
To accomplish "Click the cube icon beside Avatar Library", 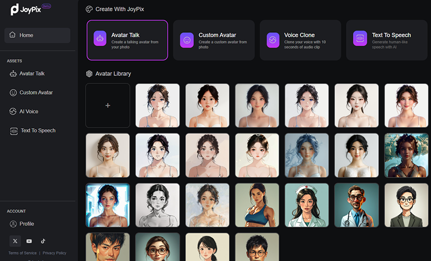I will pos(89,74).
